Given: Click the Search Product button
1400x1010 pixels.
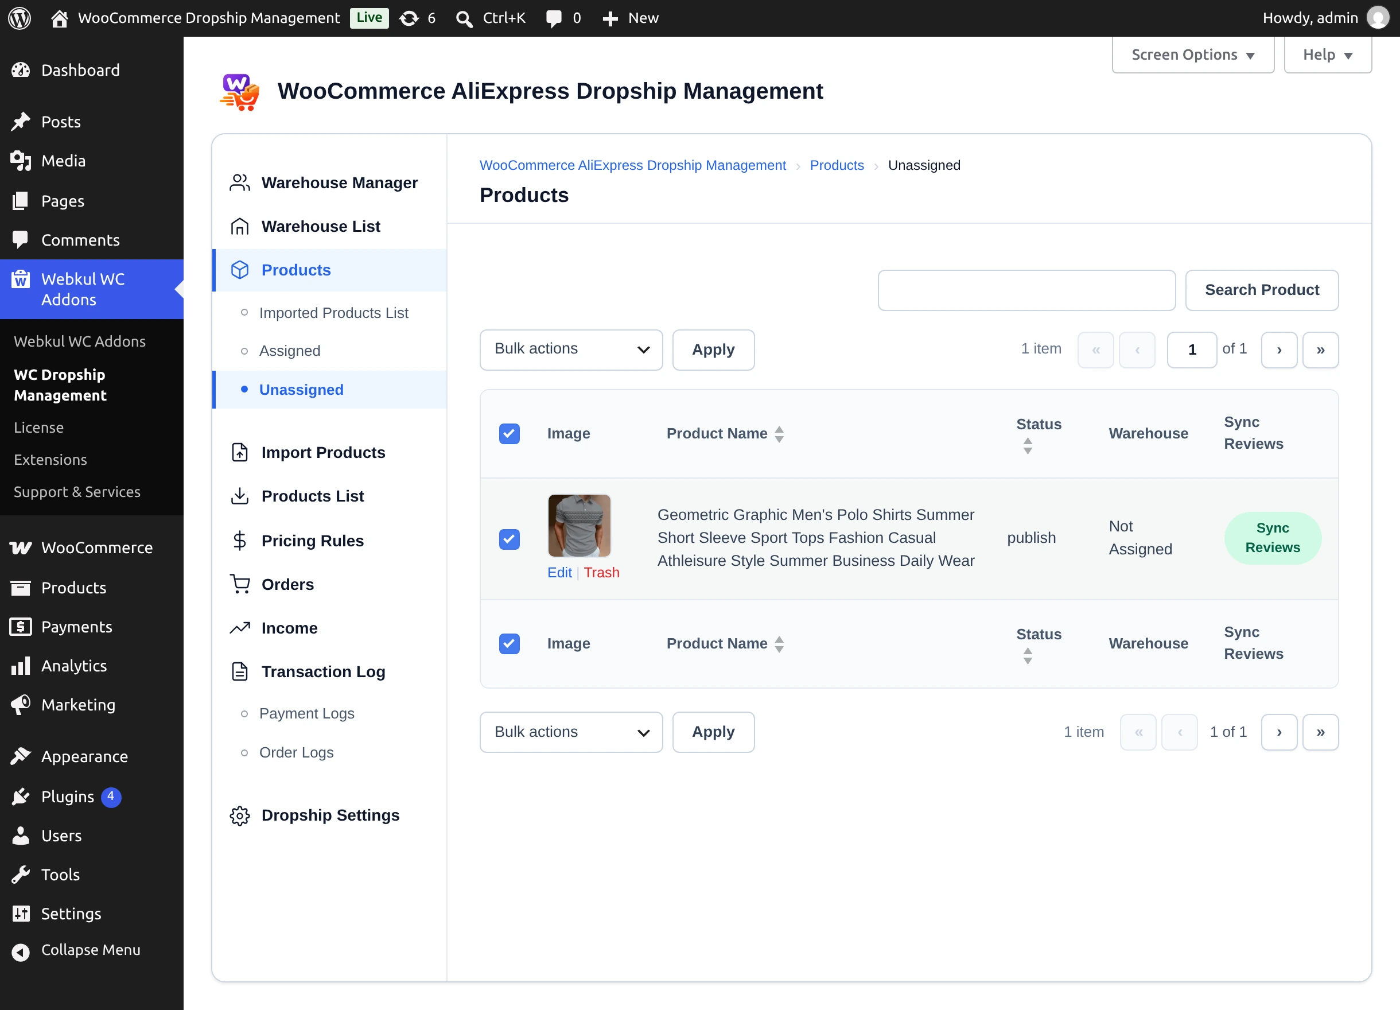Looking at the screenshot, I should coord(1262,290).
